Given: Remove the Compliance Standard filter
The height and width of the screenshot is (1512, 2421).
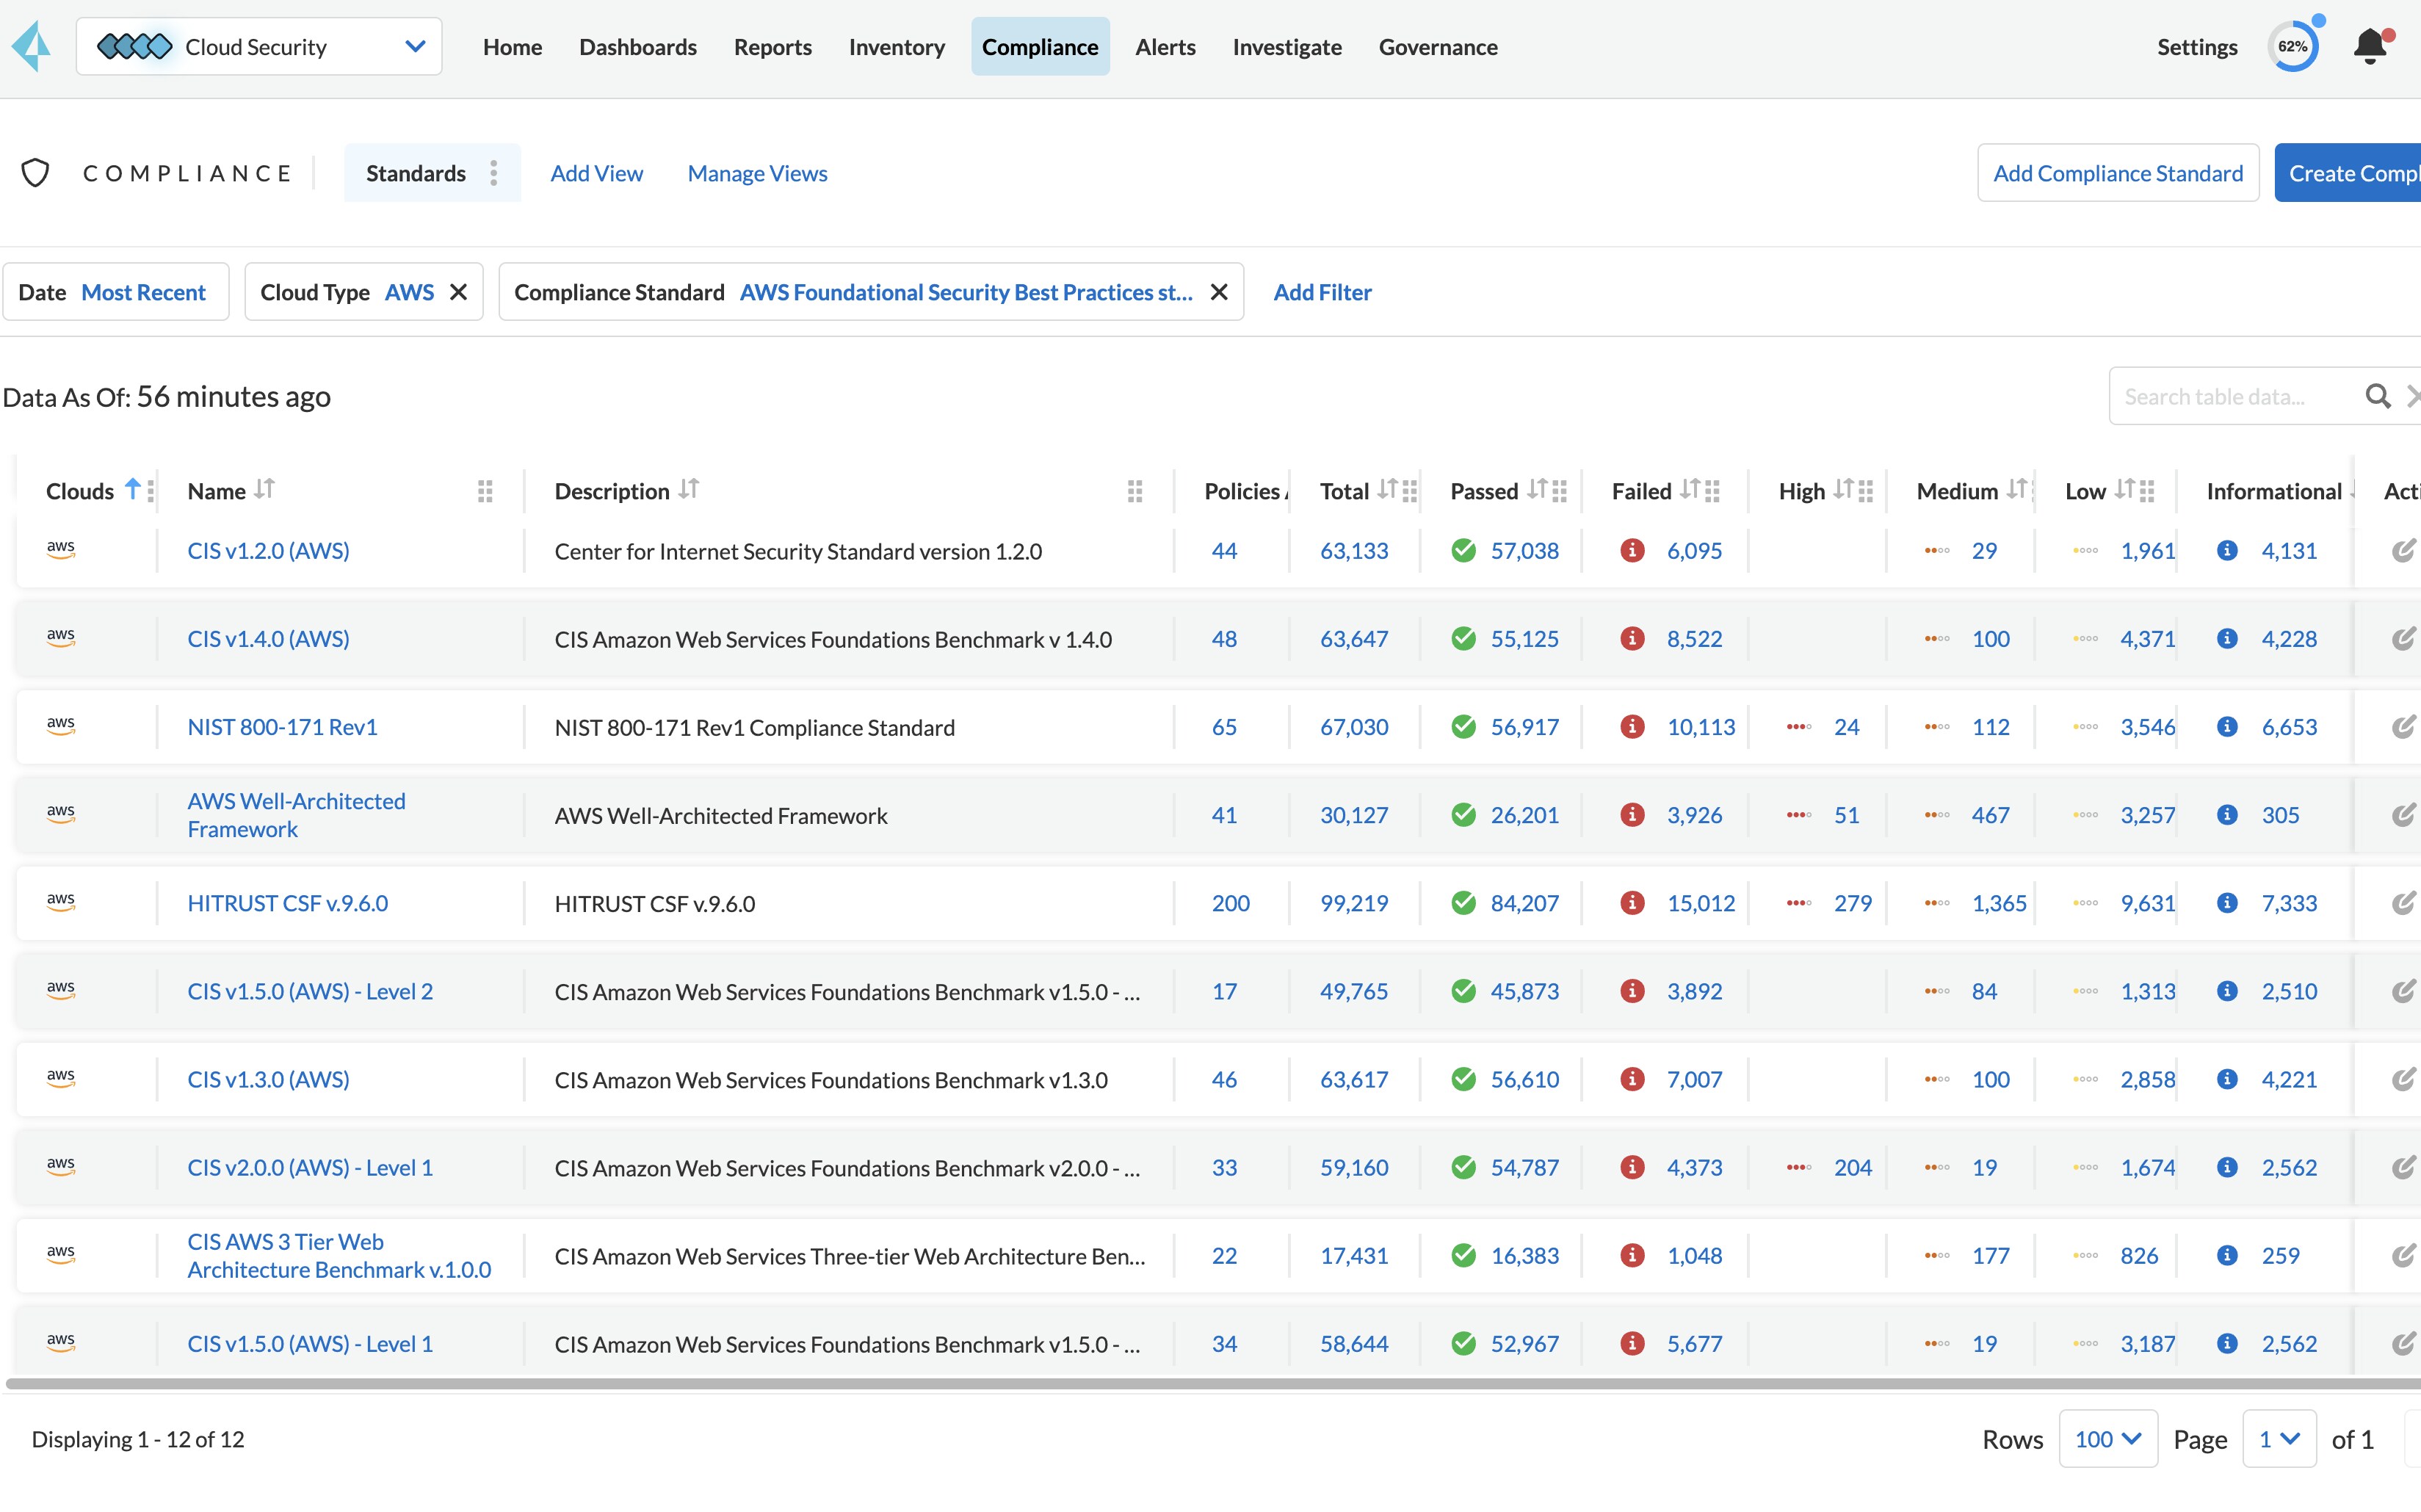Looking at the screenshot, I should pos(1218,292).
